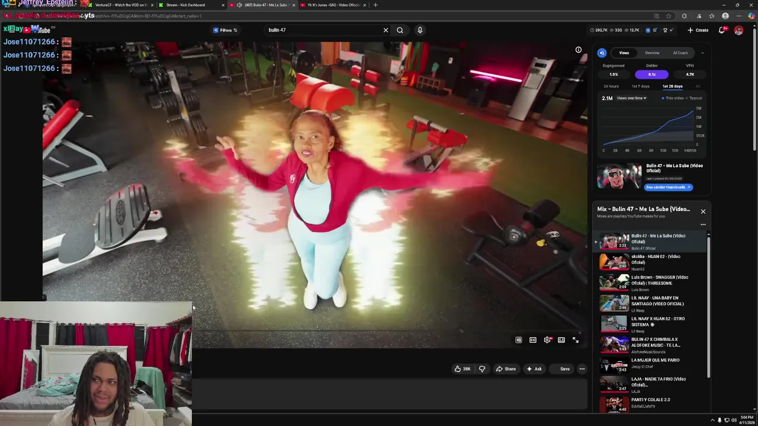Dislike the video
Screen dimensions: 758x426
[x=482, y=369]
